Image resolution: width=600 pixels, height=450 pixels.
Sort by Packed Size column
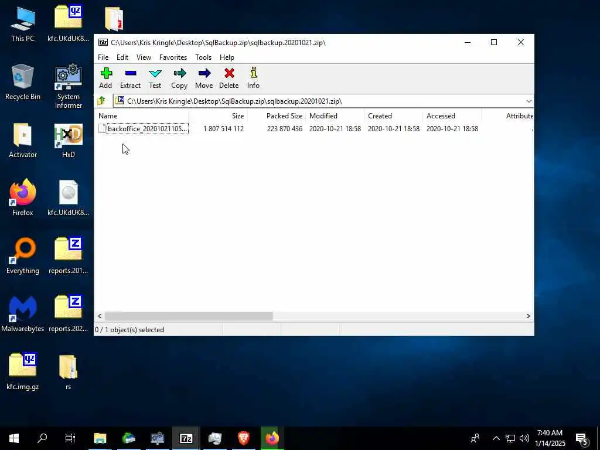(x=277, y=116)
